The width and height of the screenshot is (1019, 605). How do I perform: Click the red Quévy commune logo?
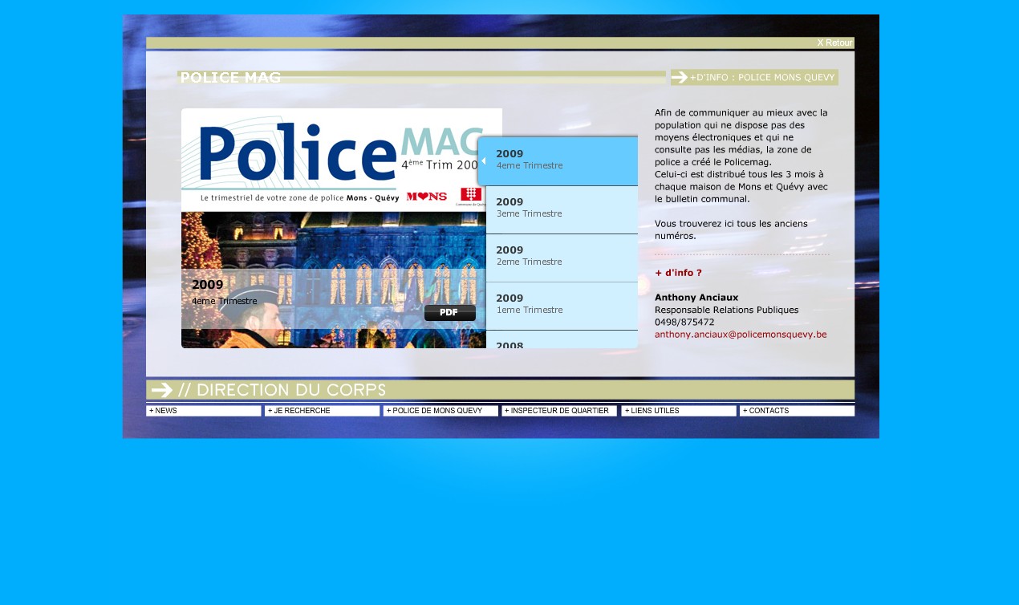(471, 195)
